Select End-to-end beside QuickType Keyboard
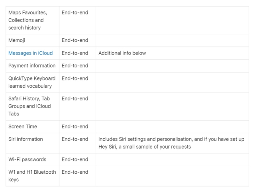 75,78
